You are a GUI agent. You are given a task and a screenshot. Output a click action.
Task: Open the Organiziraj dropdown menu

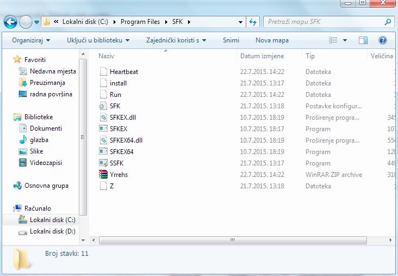pyautogui.click(x=31, y=40)
